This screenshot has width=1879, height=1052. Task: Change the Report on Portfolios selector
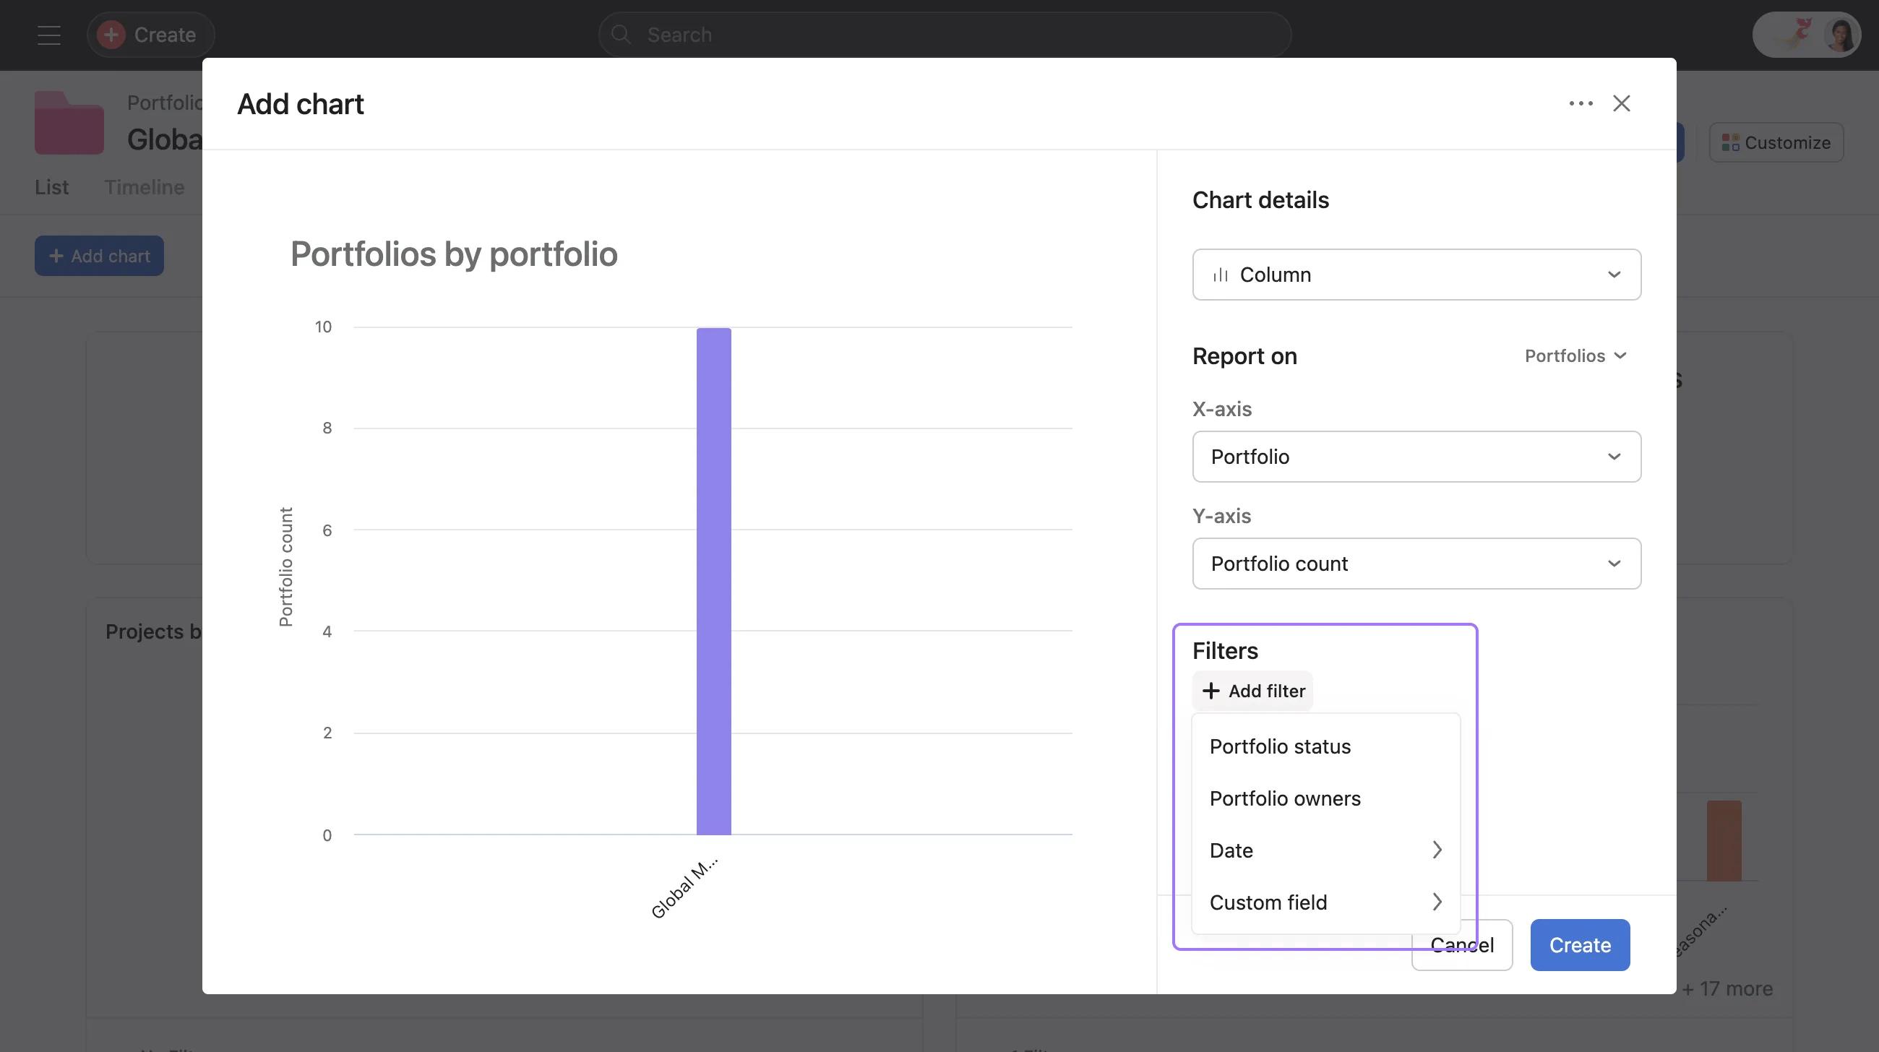coord(1575,355)
